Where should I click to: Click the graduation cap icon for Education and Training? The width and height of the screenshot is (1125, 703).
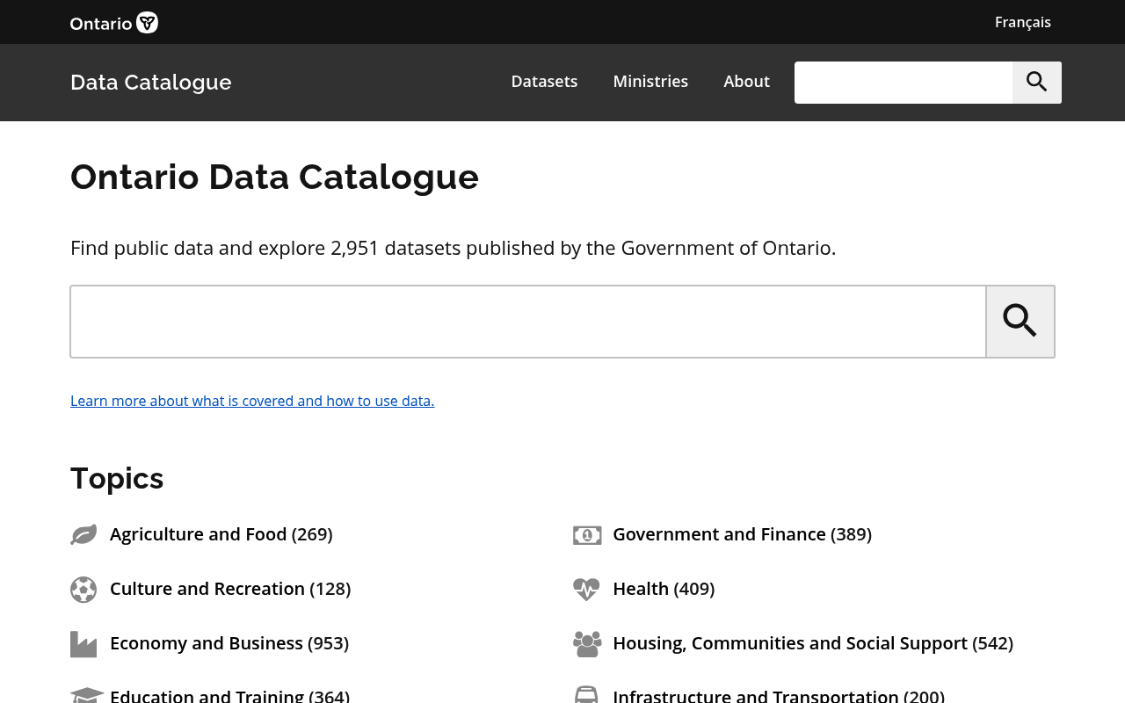click(x=87, y=695)
